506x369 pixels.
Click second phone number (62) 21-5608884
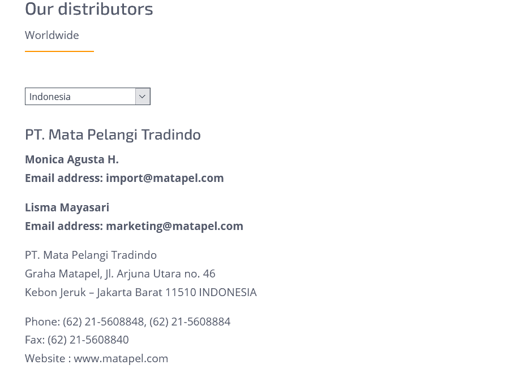[x=190, y=322]
